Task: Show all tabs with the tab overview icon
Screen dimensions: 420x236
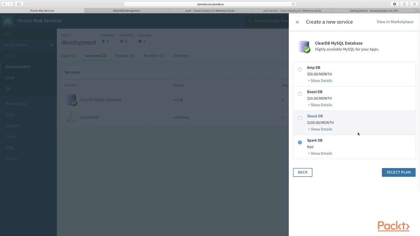Action: 414,4
